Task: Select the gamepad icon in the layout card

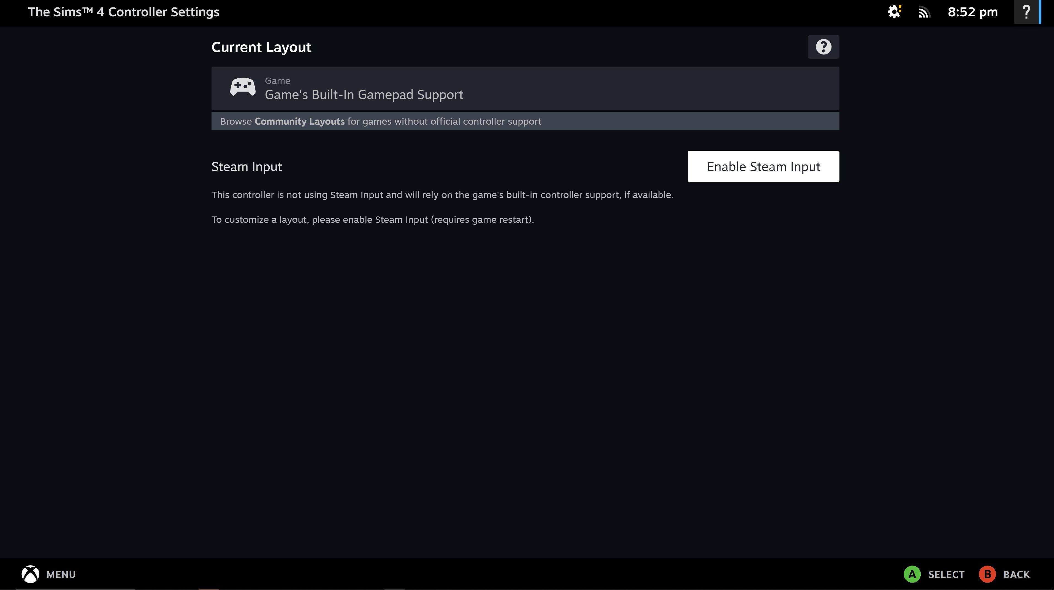Action: click(242, 87)
